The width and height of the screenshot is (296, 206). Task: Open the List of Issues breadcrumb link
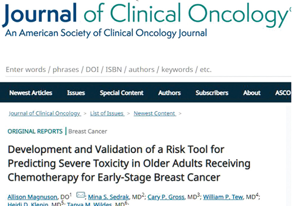[x=107, y=114]
